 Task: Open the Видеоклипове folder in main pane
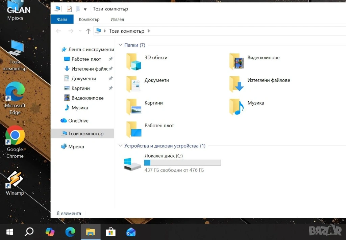(236, 61)
